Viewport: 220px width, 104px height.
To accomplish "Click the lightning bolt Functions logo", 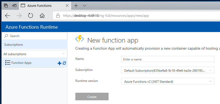I will pyautogui.click(x=80, y=39).
